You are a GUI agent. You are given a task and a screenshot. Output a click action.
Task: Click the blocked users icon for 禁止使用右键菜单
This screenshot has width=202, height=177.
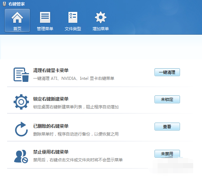click(x=21, y=156)
